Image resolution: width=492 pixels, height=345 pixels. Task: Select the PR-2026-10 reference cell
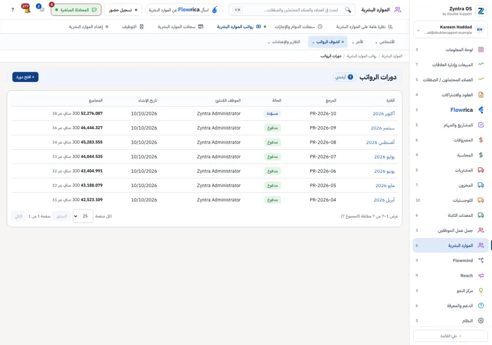point(322,114)
